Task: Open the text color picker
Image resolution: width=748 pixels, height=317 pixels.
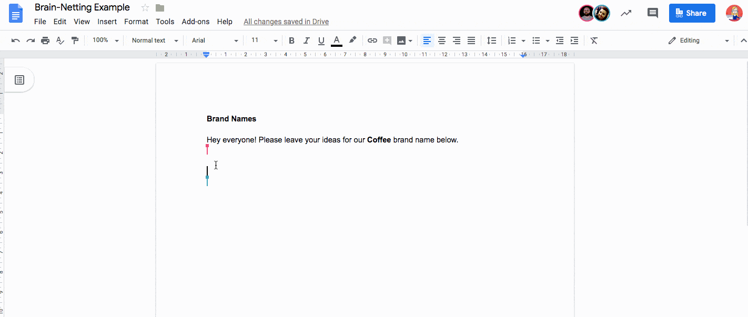Action: [336, 40]
